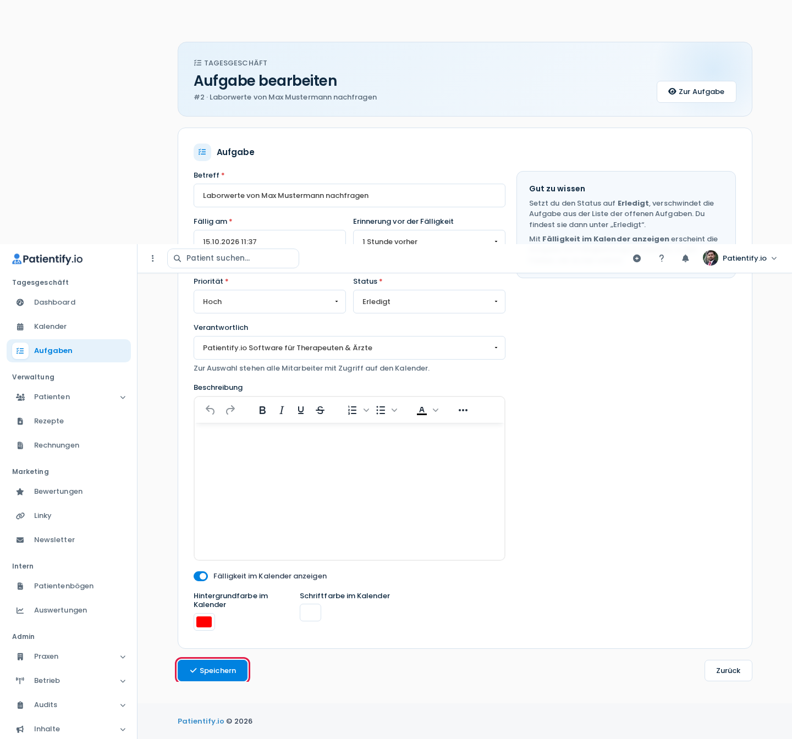Image resolution: width=792 pixels, height=739 pixels.
Task: Click the notification bell icon
Action: point(685,258)
